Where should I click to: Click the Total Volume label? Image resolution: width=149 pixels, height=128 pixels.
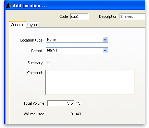click(34, 103)
